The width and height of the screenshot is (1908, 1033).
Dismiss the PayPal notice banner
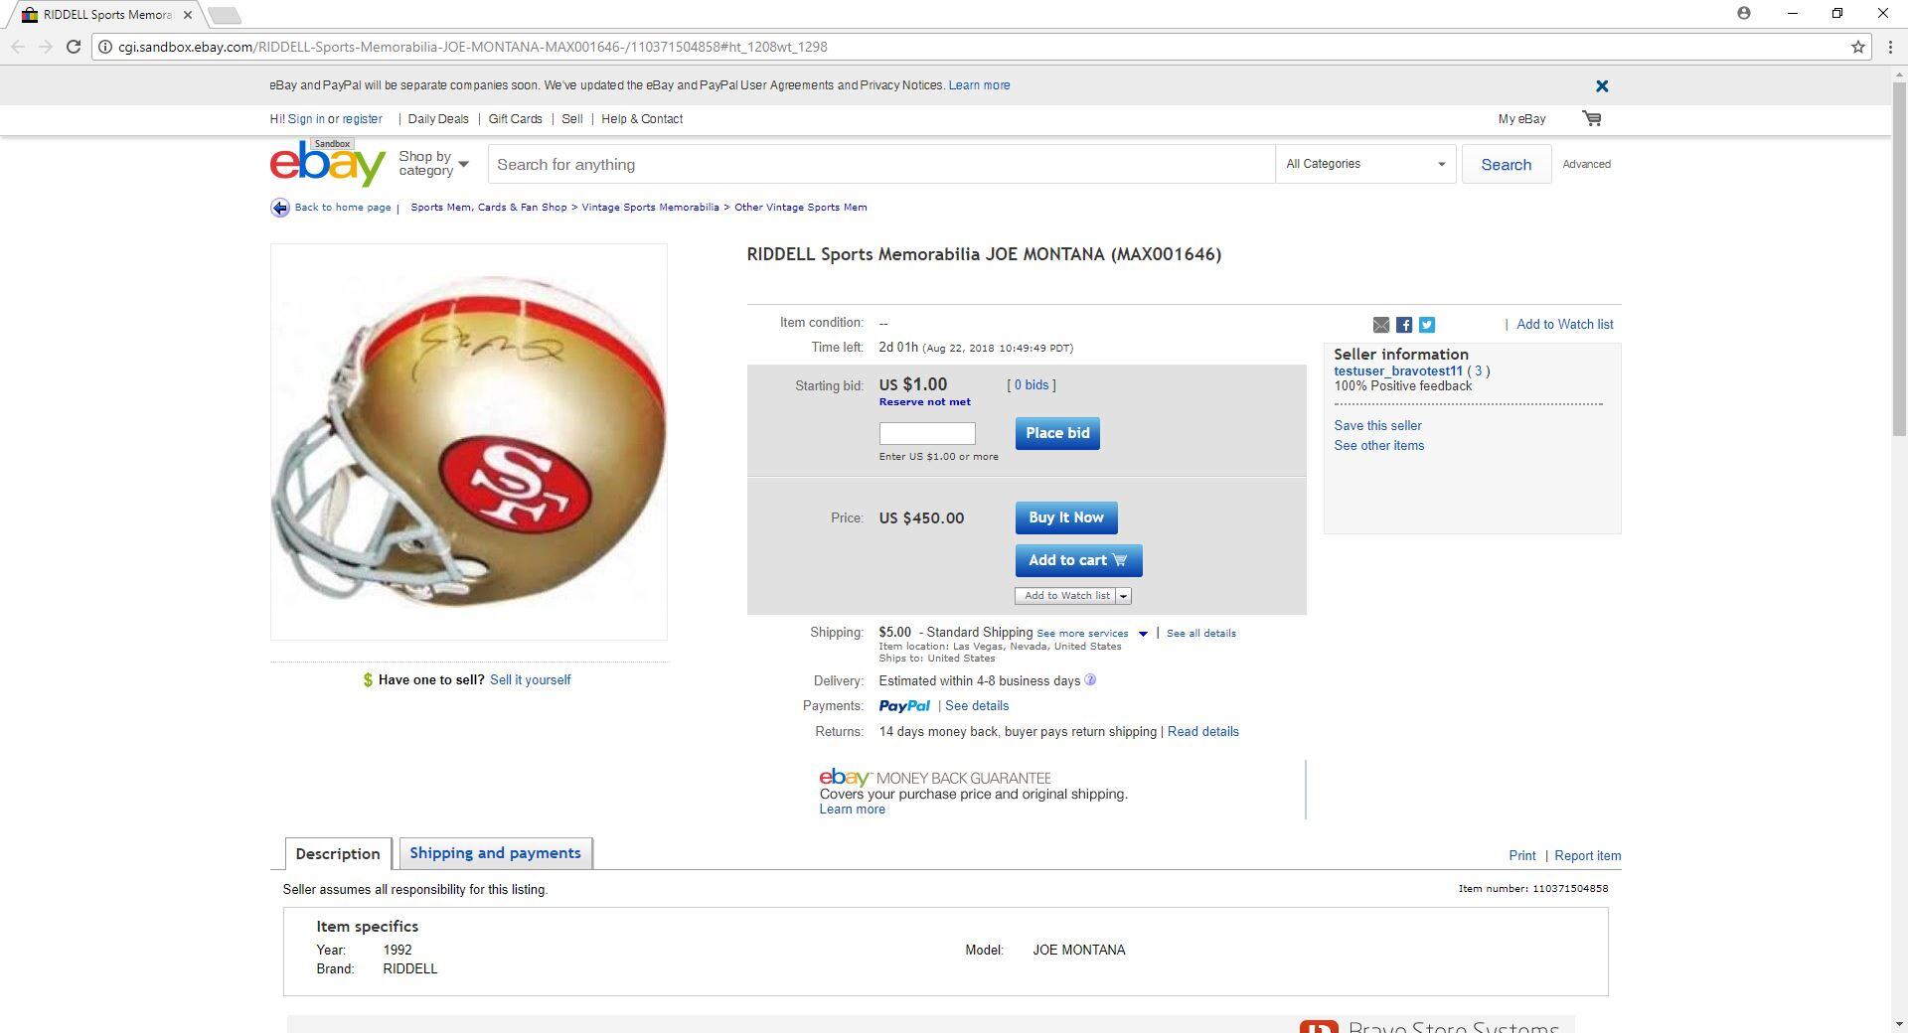(1602, 86)
